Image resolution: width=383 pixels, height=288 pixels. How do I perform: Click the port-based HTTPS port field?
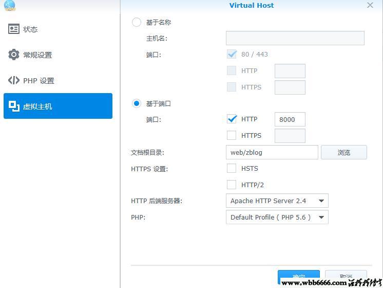(290, 136)
